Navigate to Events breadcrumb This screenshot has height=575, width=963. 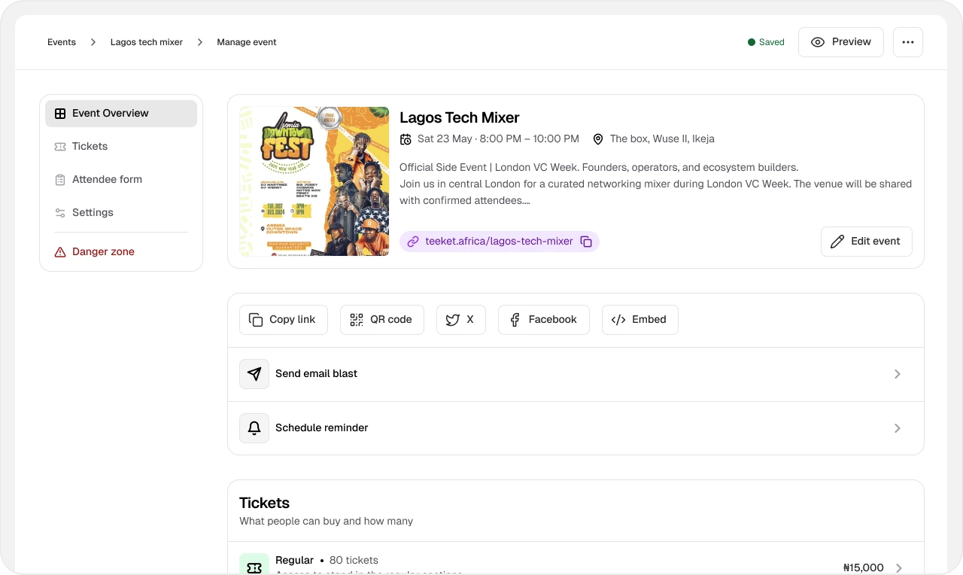pos(62,42)
